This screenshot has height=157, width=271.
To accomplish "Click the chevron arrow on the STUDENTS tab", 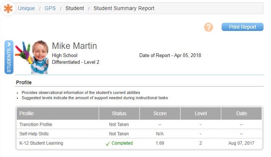I will click(9, 44).
